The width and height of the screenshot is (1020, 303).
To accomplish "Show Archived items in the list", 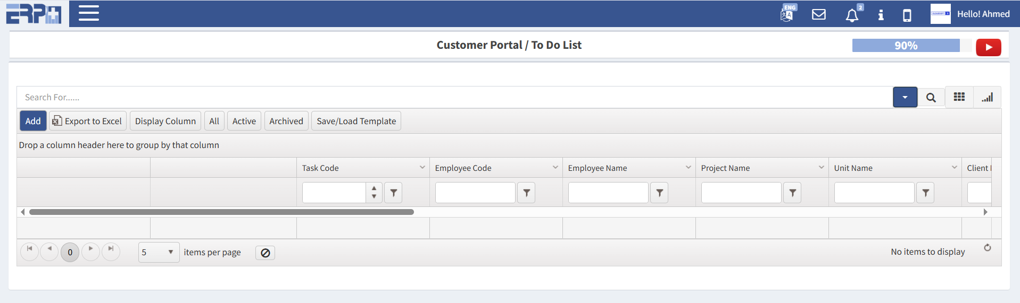I will click(286, 121).
